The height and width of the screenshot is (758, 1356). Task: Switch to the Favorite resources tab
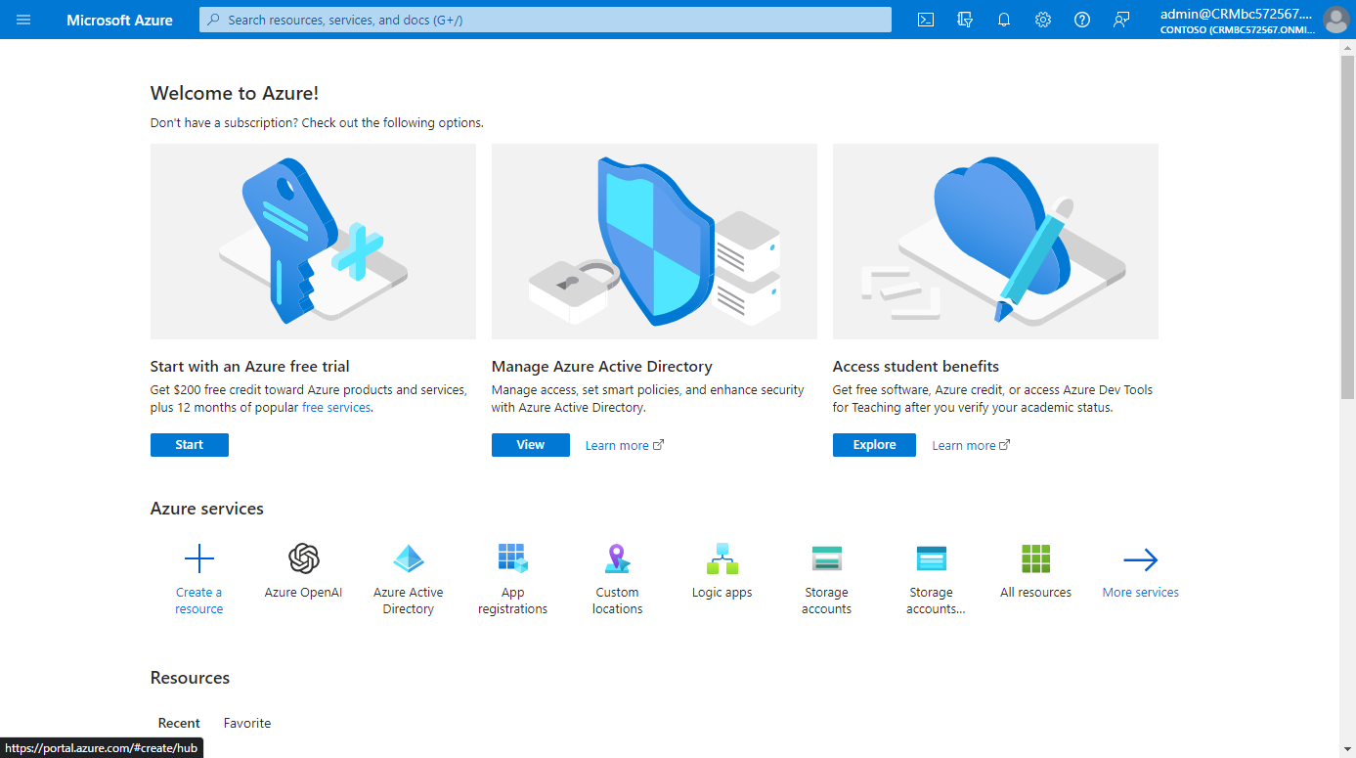coord(246,722)
